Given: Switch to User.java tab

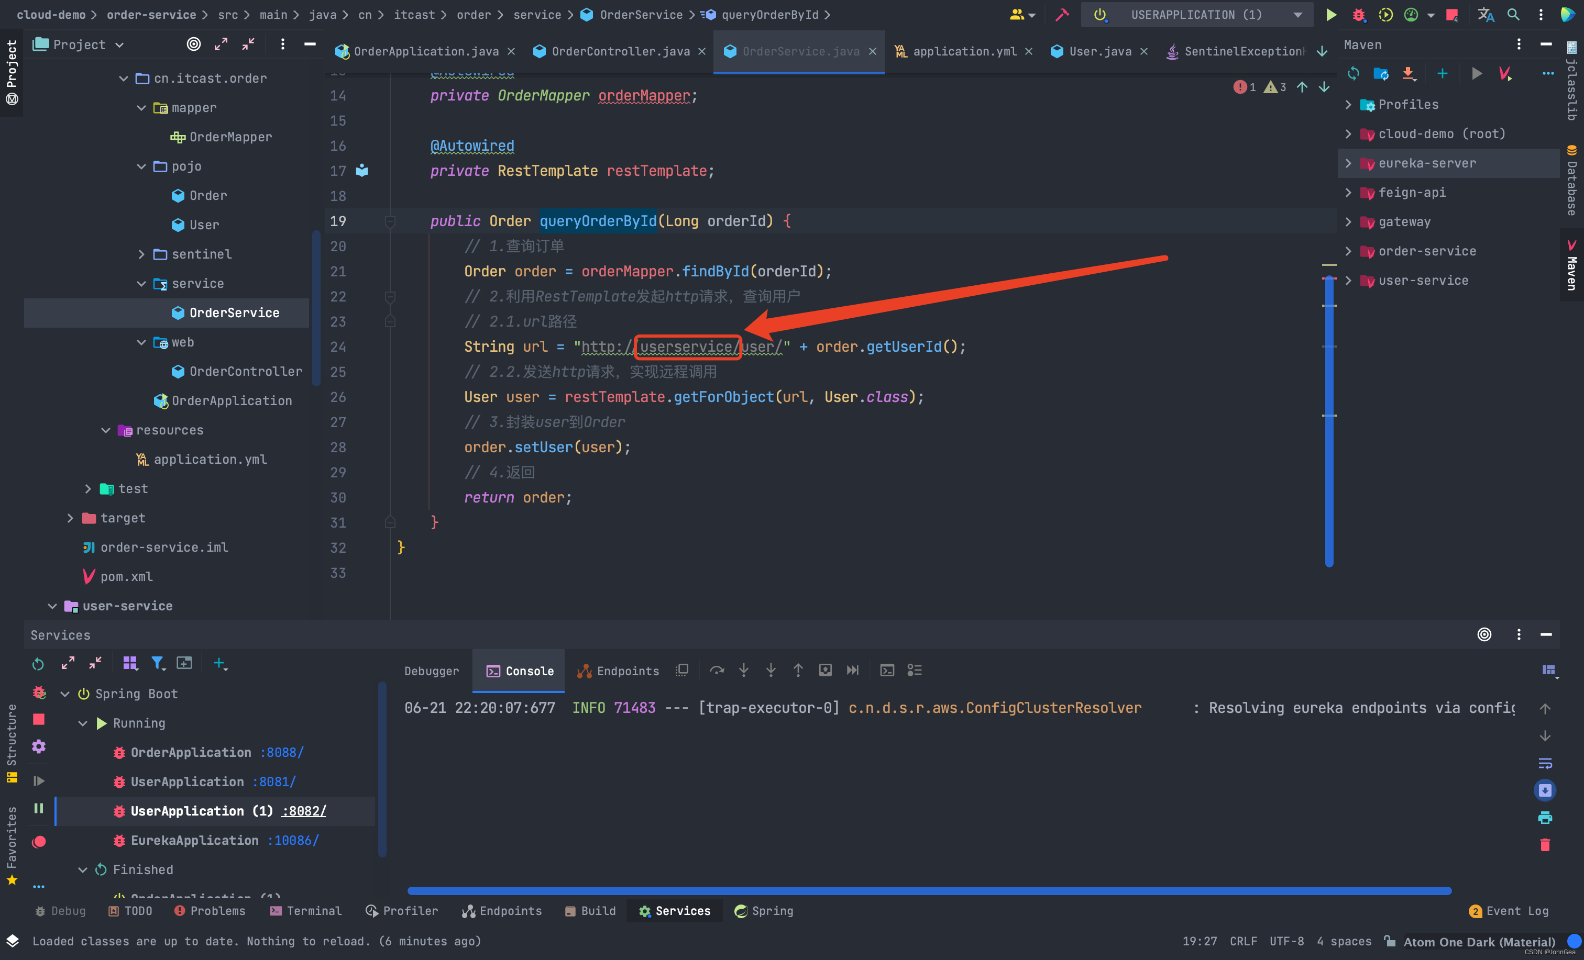Looking at the screenshot, I should pos(1099,51).
